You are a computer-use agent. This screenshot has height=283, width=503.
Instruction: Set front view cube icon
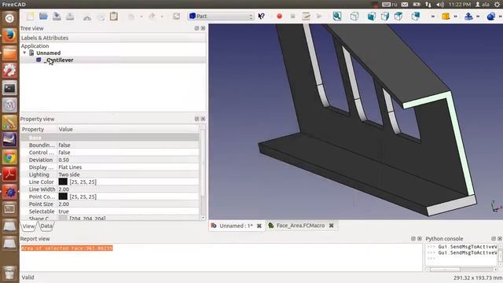372,16
